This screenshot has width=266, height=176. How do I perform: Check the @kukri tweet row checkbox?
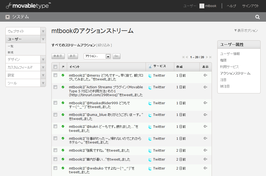(x=55, y=126)
